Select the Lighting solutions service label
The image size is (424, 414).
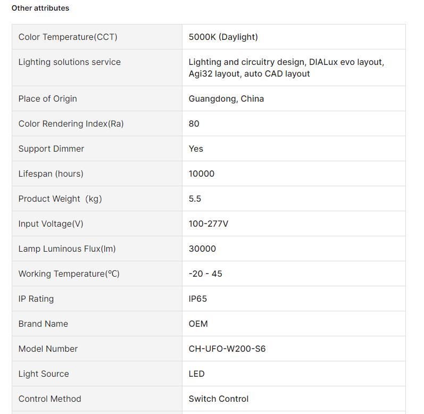tap(70, 62)
